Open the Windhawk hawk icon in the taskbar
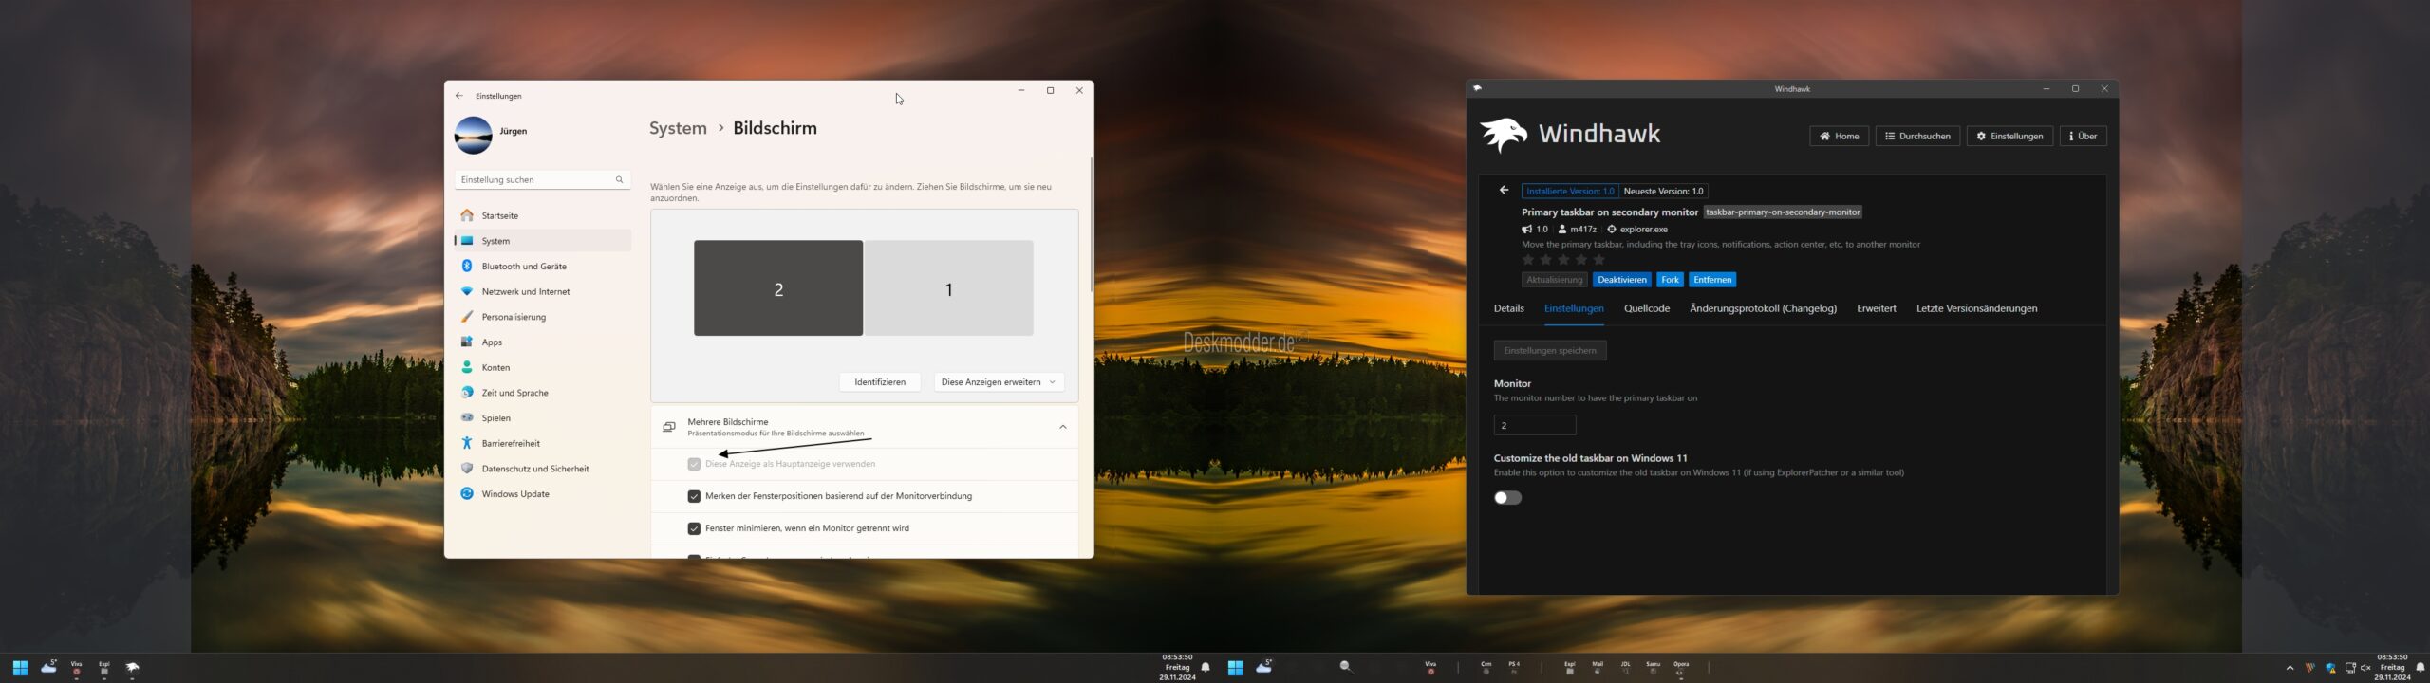 [133, 668]
